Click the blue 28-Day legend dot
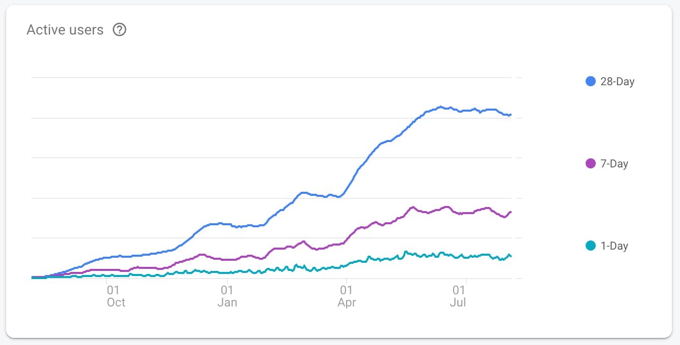This screenshot has width=680, height=345. point(590,81)
